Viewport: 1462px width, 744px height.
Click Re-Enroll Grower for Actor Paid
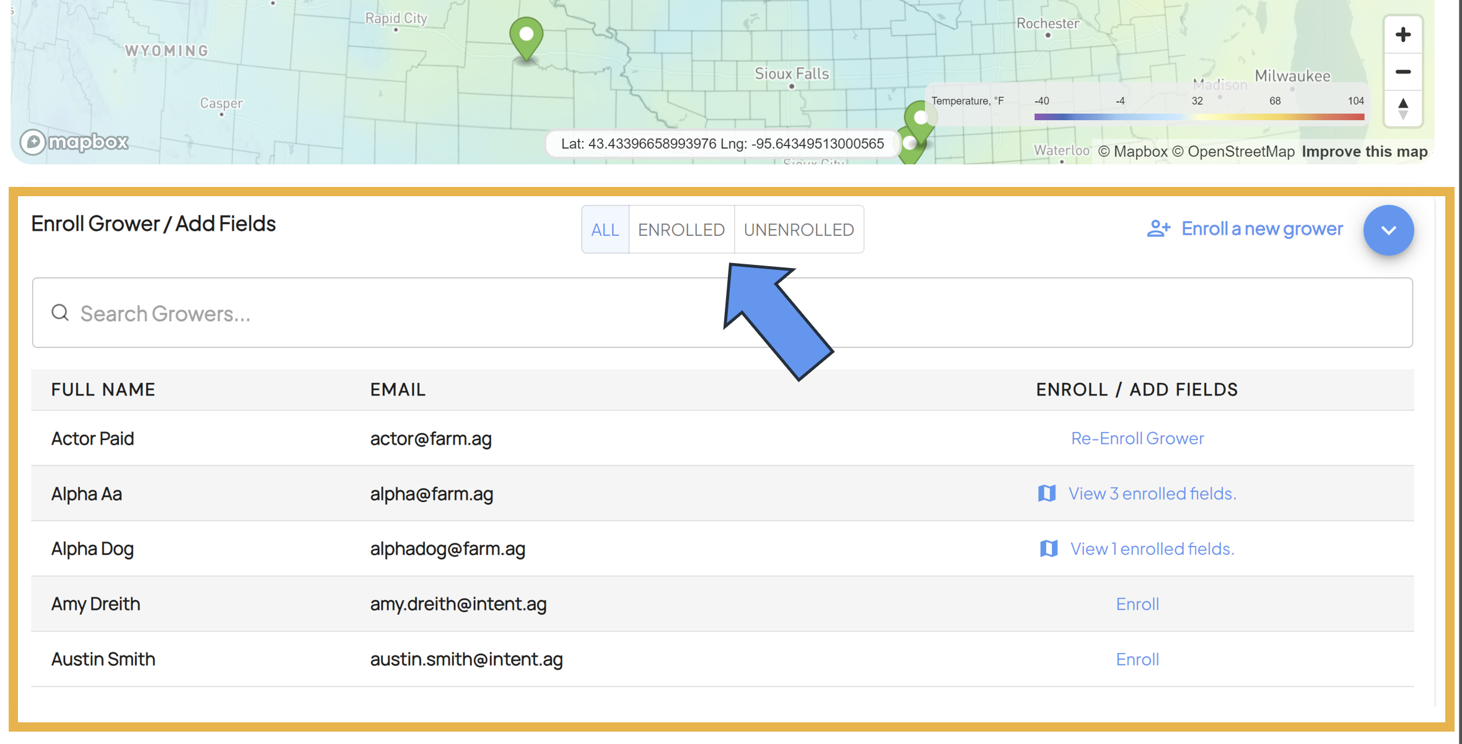[1137, 438]
